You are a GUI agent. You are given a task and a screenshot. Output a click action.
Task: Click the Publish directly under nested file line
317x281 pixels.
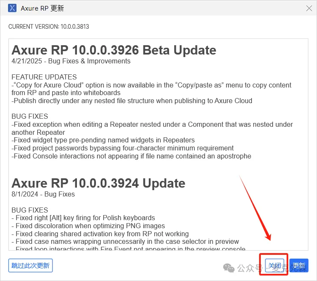click(132, 101)
